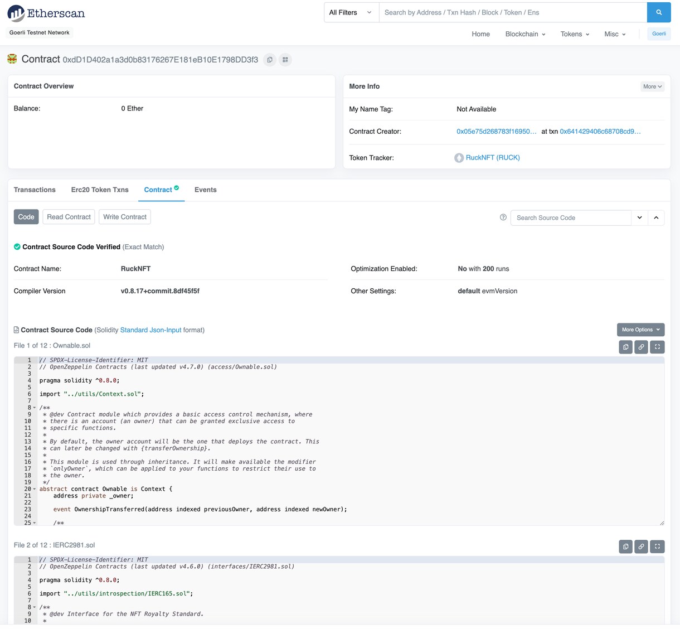Get the permalink for Ownable.sol
This screenshot has height=629, width=680.
(x=642, y=347)
